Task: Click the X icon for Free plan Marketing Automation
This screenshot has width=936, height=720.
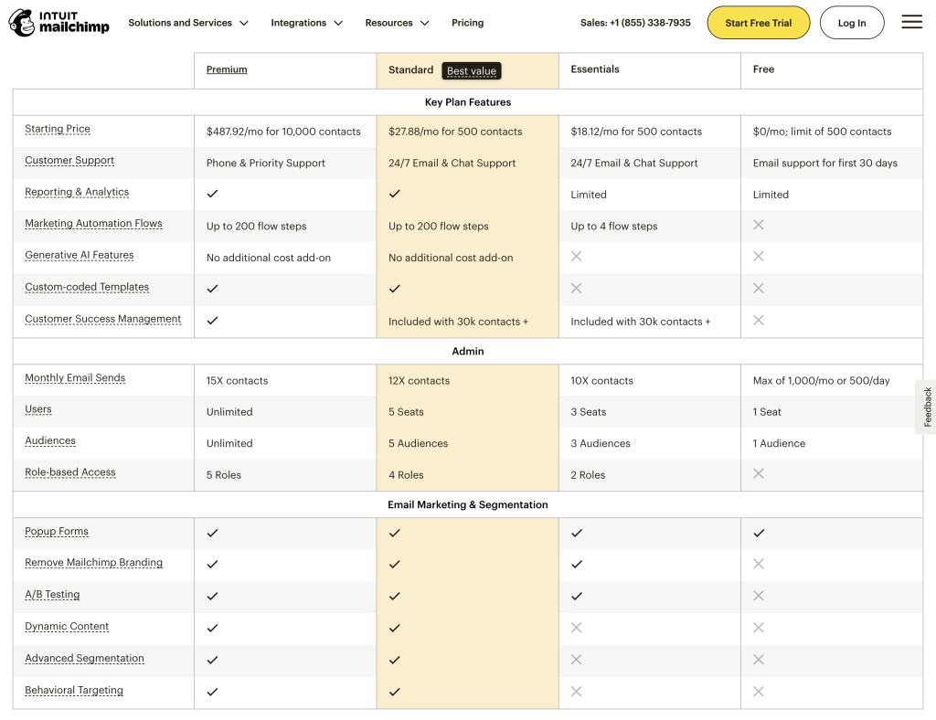Action: [758, 225]
